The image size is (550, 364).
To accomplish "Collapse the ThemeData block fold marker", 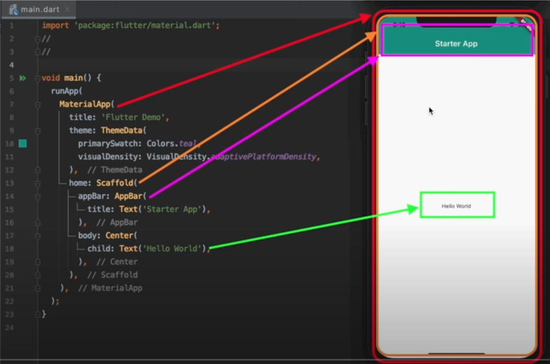I will [38, 132].
